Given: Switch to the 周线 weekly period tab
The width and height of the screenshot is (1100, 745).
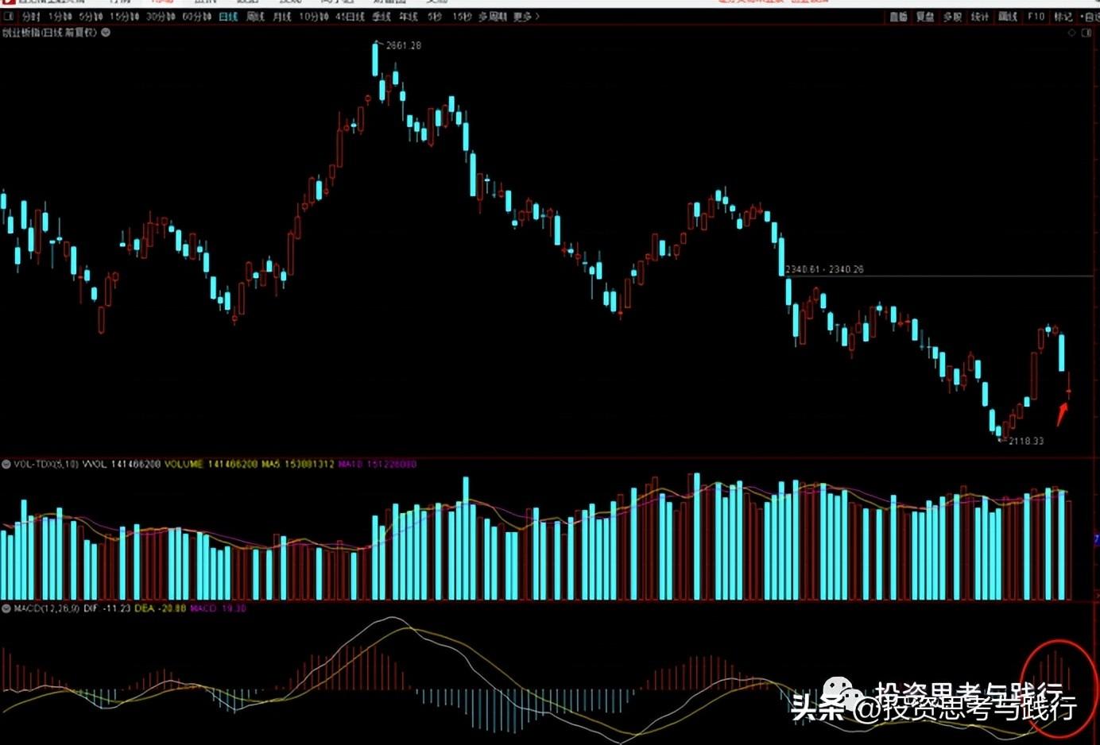Looking at the screenshot, I should click(255, 17).
